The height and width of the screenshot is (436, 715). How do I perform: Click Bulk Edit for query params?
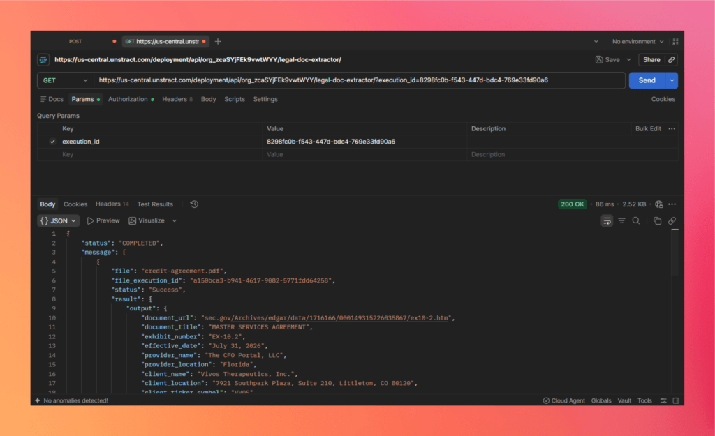click(x=648, y=129)
